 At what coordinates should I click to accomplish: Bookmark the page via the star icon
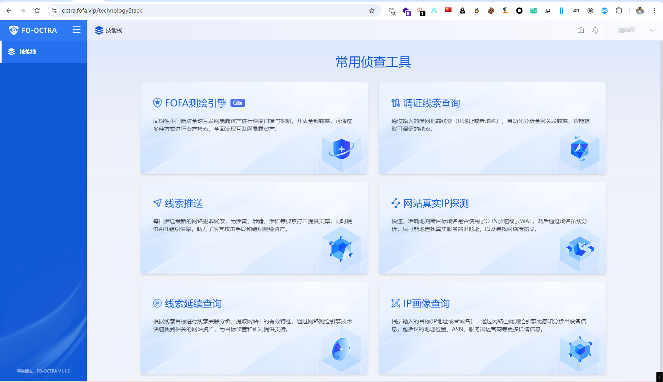(x=371, y=11)
